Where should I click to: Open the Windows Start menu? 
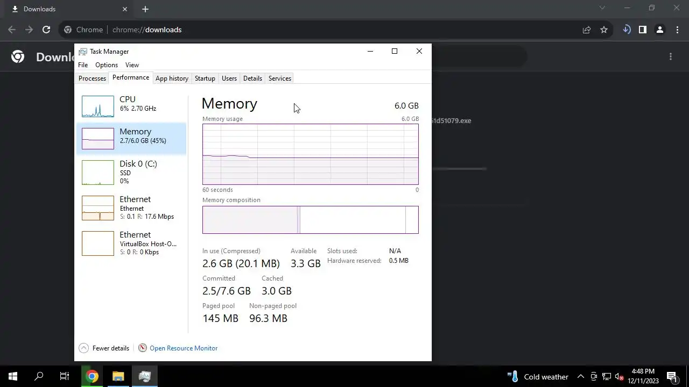[x=13, y=376]
